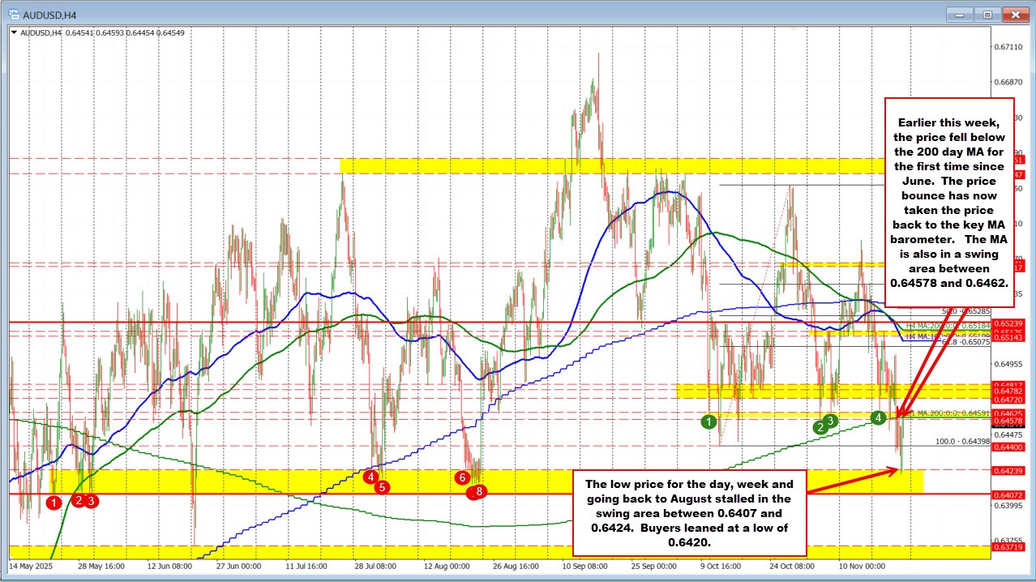The image size is (1036, 582).
Task: Click red circle marker 1 at the bottom left
Action: [54, 503]
